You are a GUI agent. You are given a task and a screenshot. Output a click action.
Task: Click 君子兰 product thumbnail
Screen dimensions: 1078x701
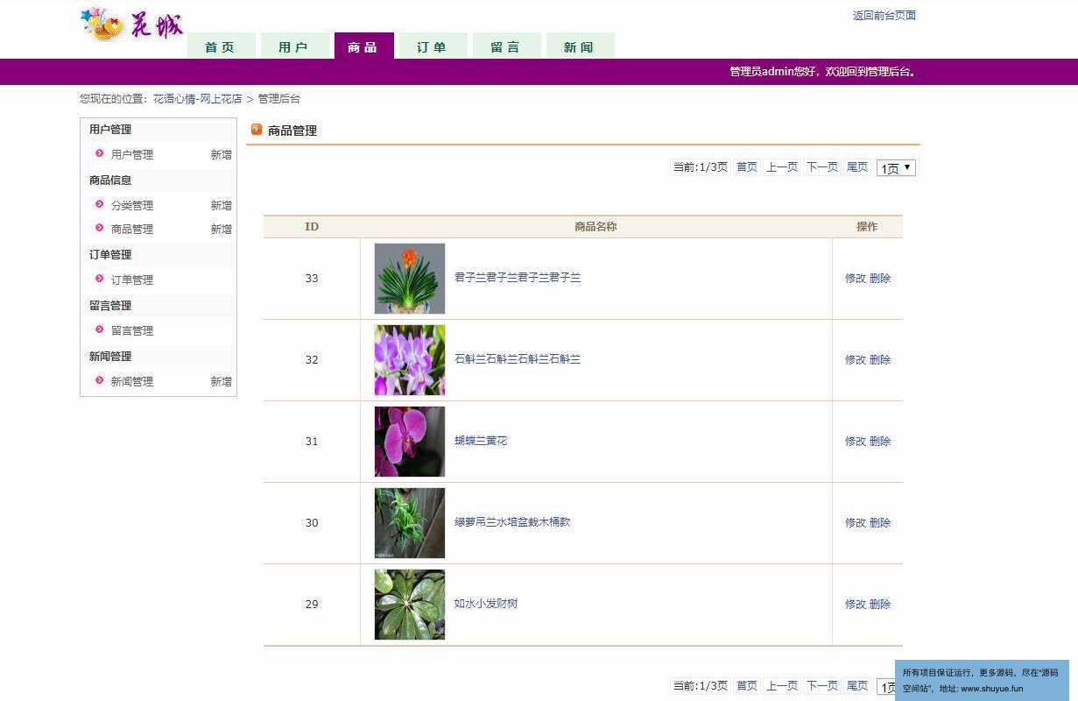coord(410,279)
